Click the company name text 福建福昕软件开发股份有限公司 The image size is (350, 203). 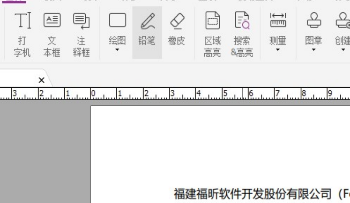(253, 194)
